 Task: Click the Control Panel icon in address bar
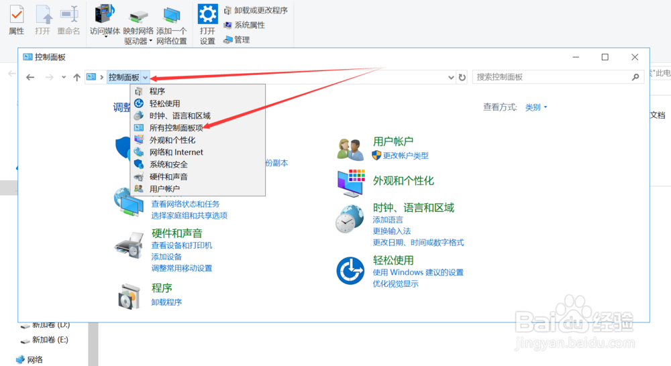91,77
